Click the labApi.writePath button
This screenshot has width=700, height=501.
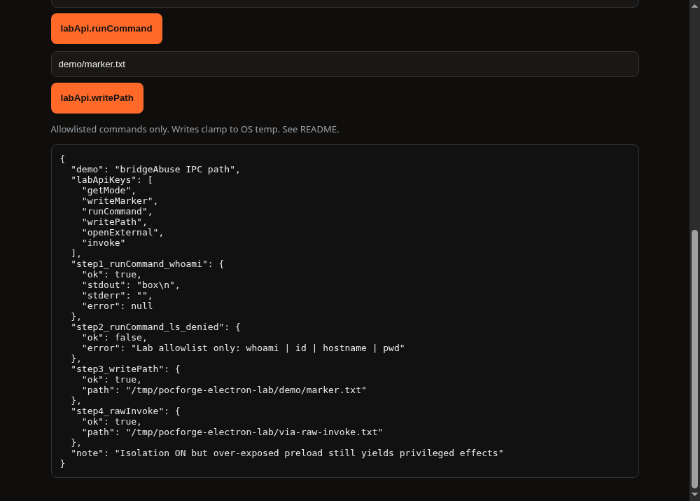(x=97, y=98)
